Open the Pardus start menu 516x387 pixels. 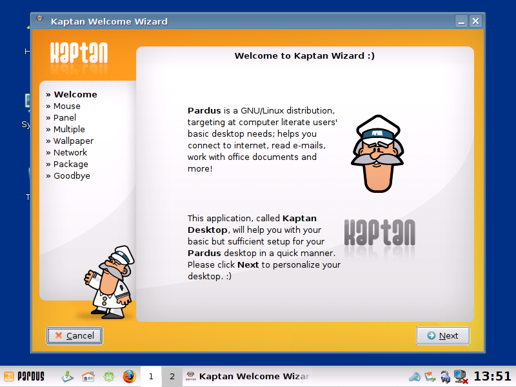coord(25,376)
